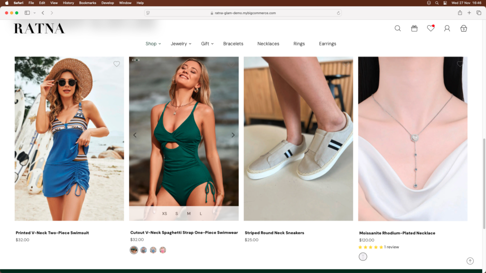
Task: Open the Bookmarks menu
Action: [87, 3]
